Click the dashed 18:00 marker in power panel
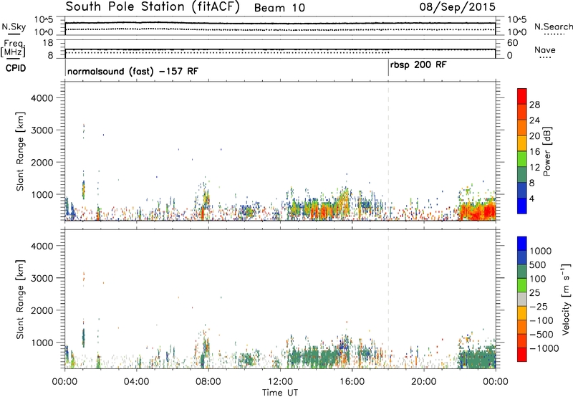 coord(388,150)
